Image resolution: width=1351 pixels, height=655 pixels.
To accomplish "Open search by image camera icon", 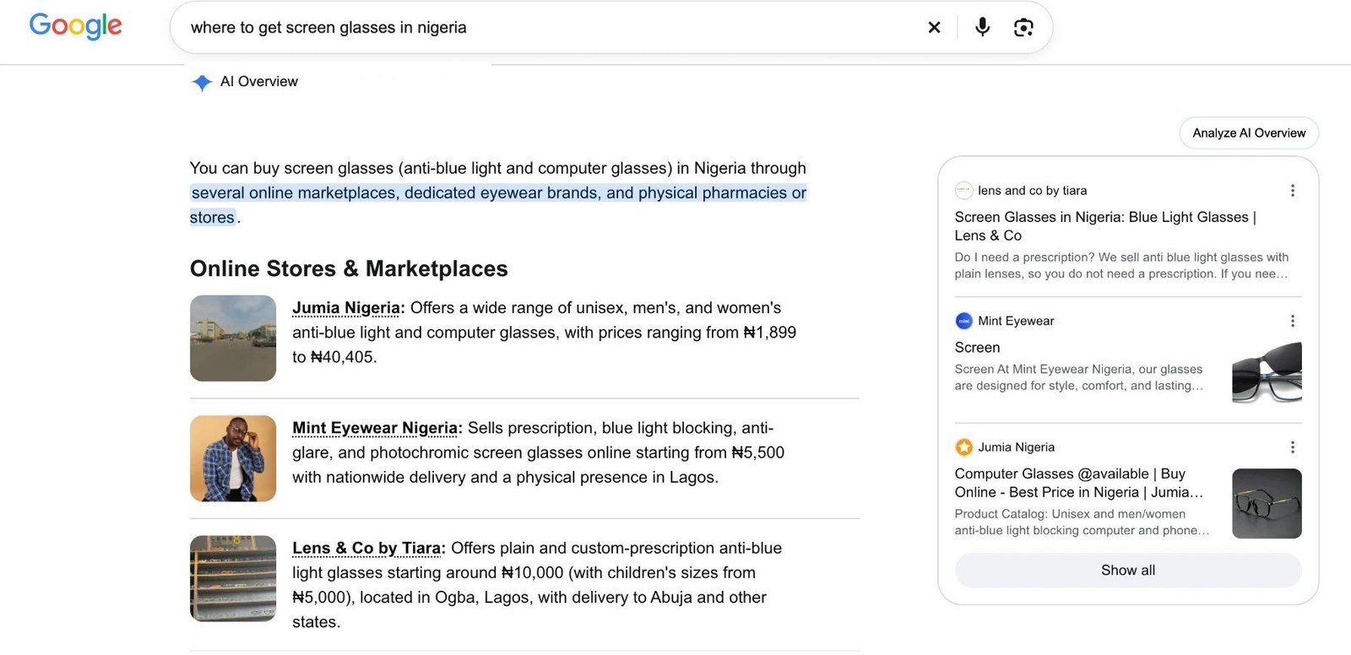I will pyautogui.click(x=1023, y=27).
